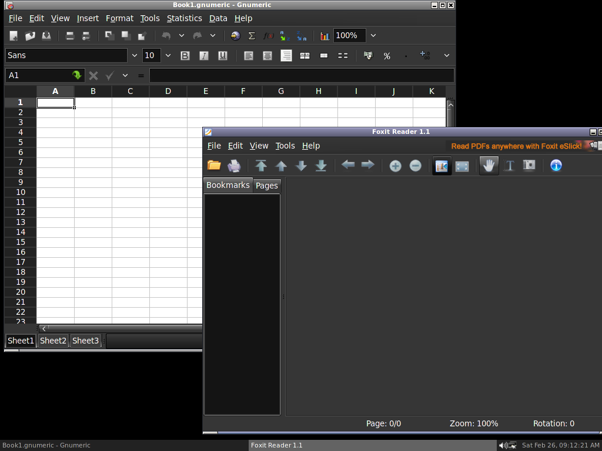Image resolution: width=602 pixels, height=451 pixels.
Task: Open the function f(x) wizard
Action: (x=268, y=36)
